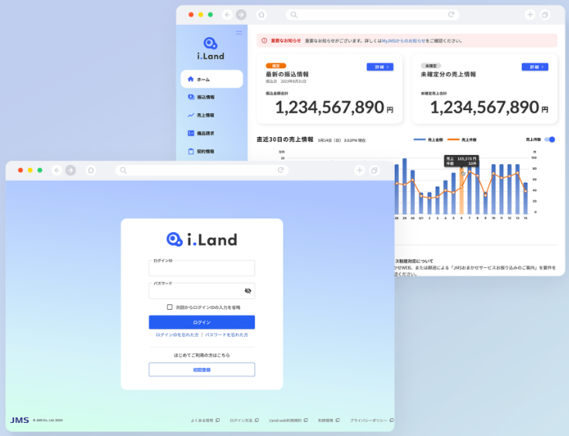Go back in the dashboard browser window
Image resolution: width=569 pixels, height=436 pixels.
228,15
